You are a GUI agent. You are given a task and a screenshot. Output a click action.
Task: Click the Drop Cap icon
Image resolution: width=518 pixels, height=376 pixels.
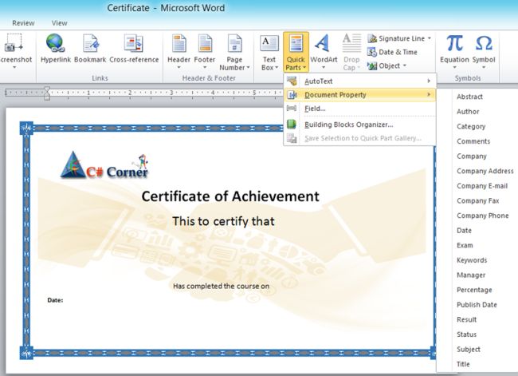point(351,43)
